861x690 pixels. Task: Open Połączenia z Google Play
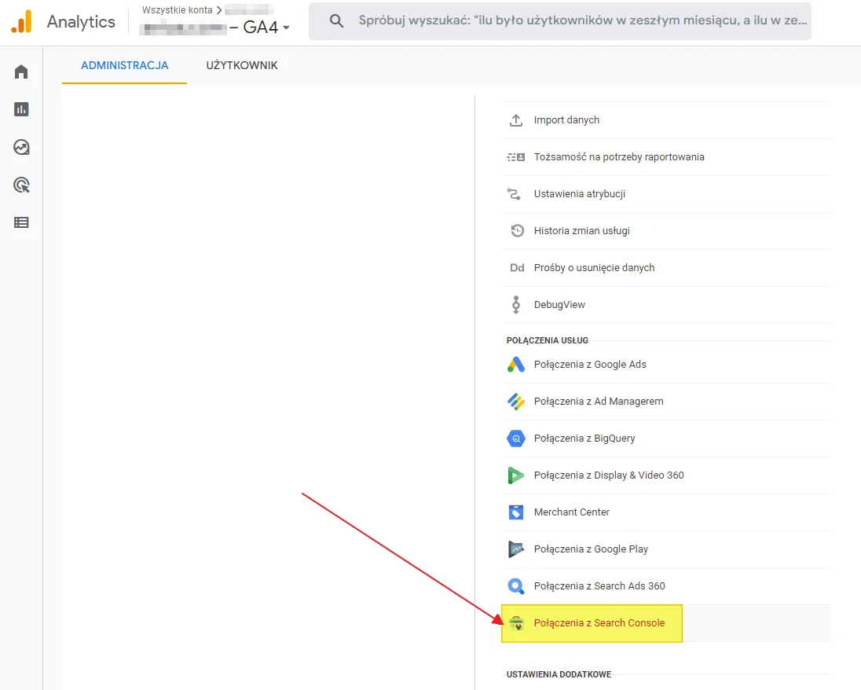(666, 549)
